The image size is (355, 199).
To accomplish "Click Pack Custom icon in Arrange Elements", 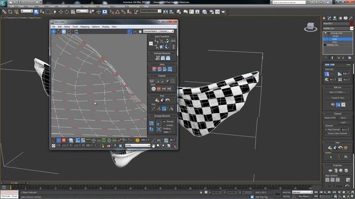I will pyautogui.click(x=151, y=123).
